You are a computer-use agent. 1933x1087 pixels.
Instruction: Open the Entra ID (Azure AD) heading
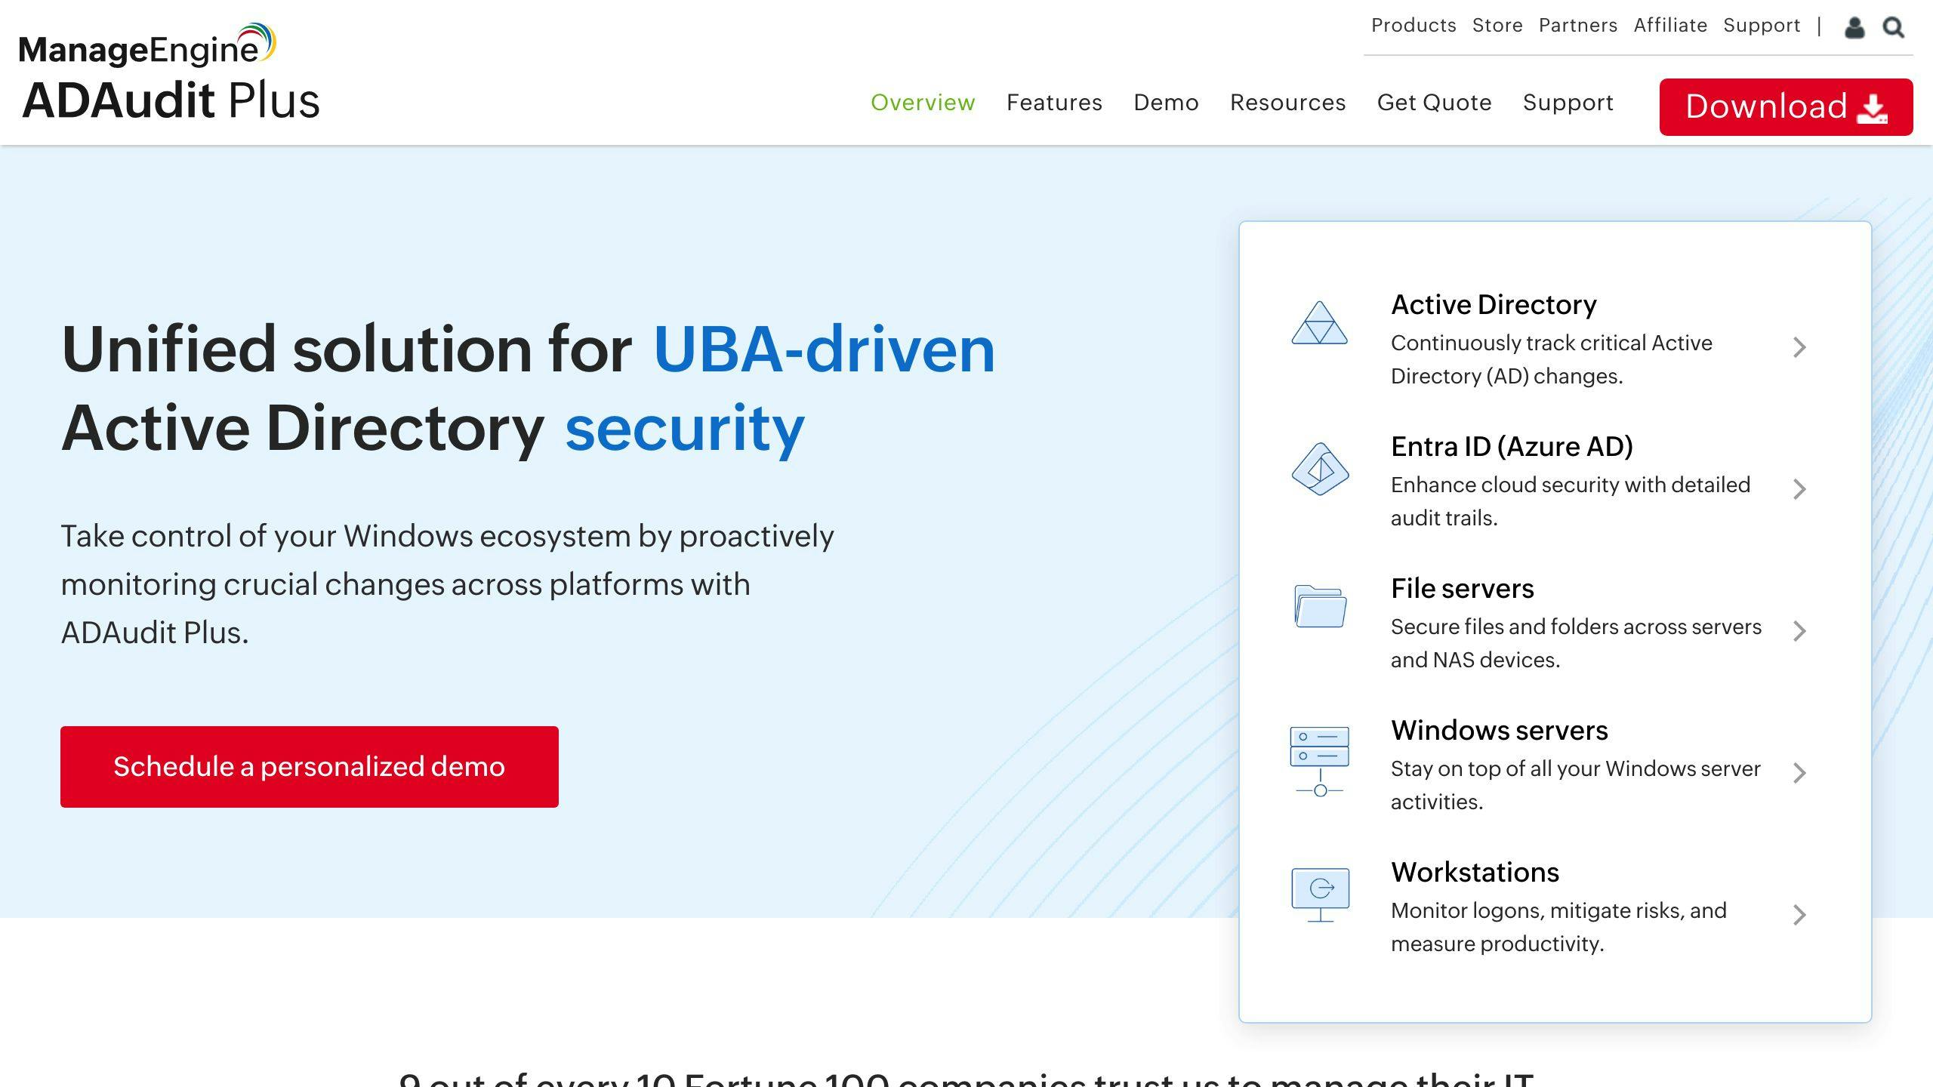pyautogui.click(x=1512, y=447)
